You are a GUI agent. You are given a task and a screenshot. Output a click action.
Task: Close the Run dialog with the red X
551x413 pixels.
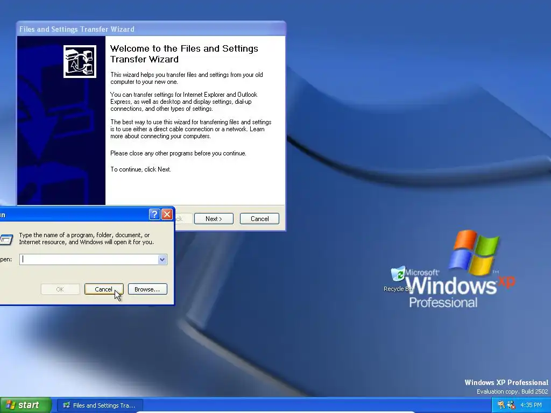pos(167,214)
